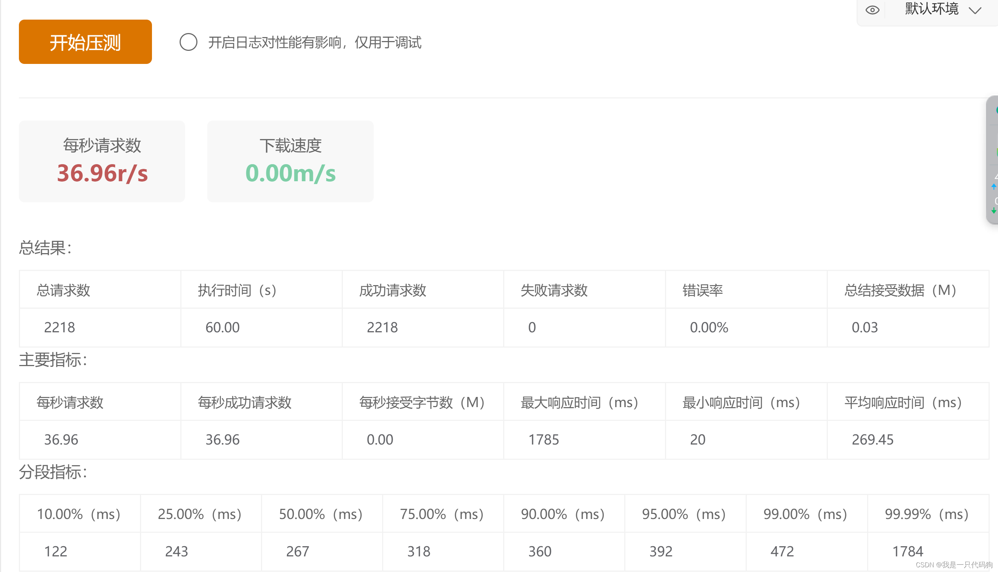Click the 执行时间 value 60.00 cell

(x=222, y=327)
